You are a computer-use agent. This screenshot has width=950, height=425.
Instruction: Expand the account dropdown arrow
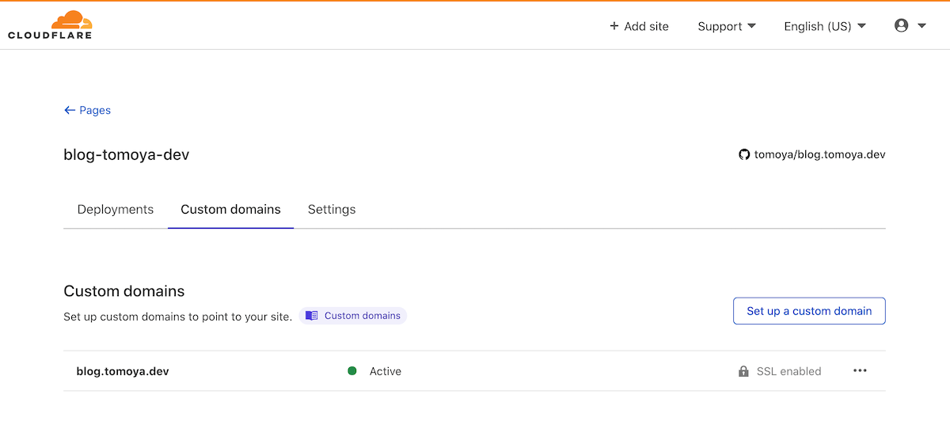tap(921, 26)
